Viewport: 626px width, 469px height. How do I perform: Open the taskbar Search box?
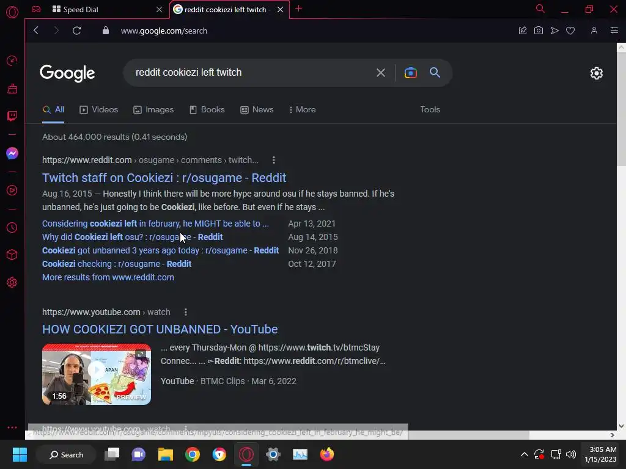[x=66, y=454]
